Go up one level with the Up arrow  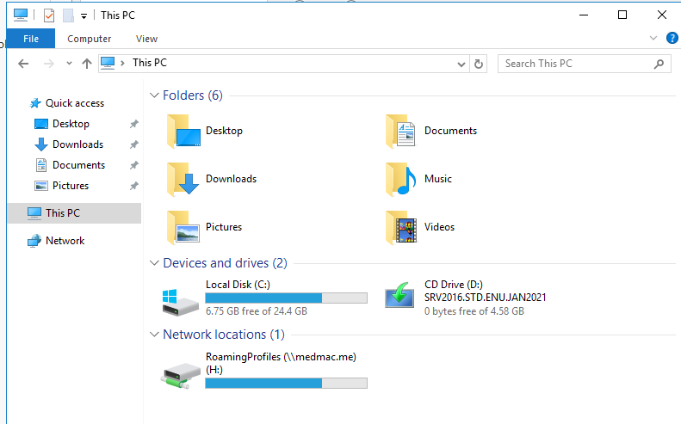click(x=87, y=64)
